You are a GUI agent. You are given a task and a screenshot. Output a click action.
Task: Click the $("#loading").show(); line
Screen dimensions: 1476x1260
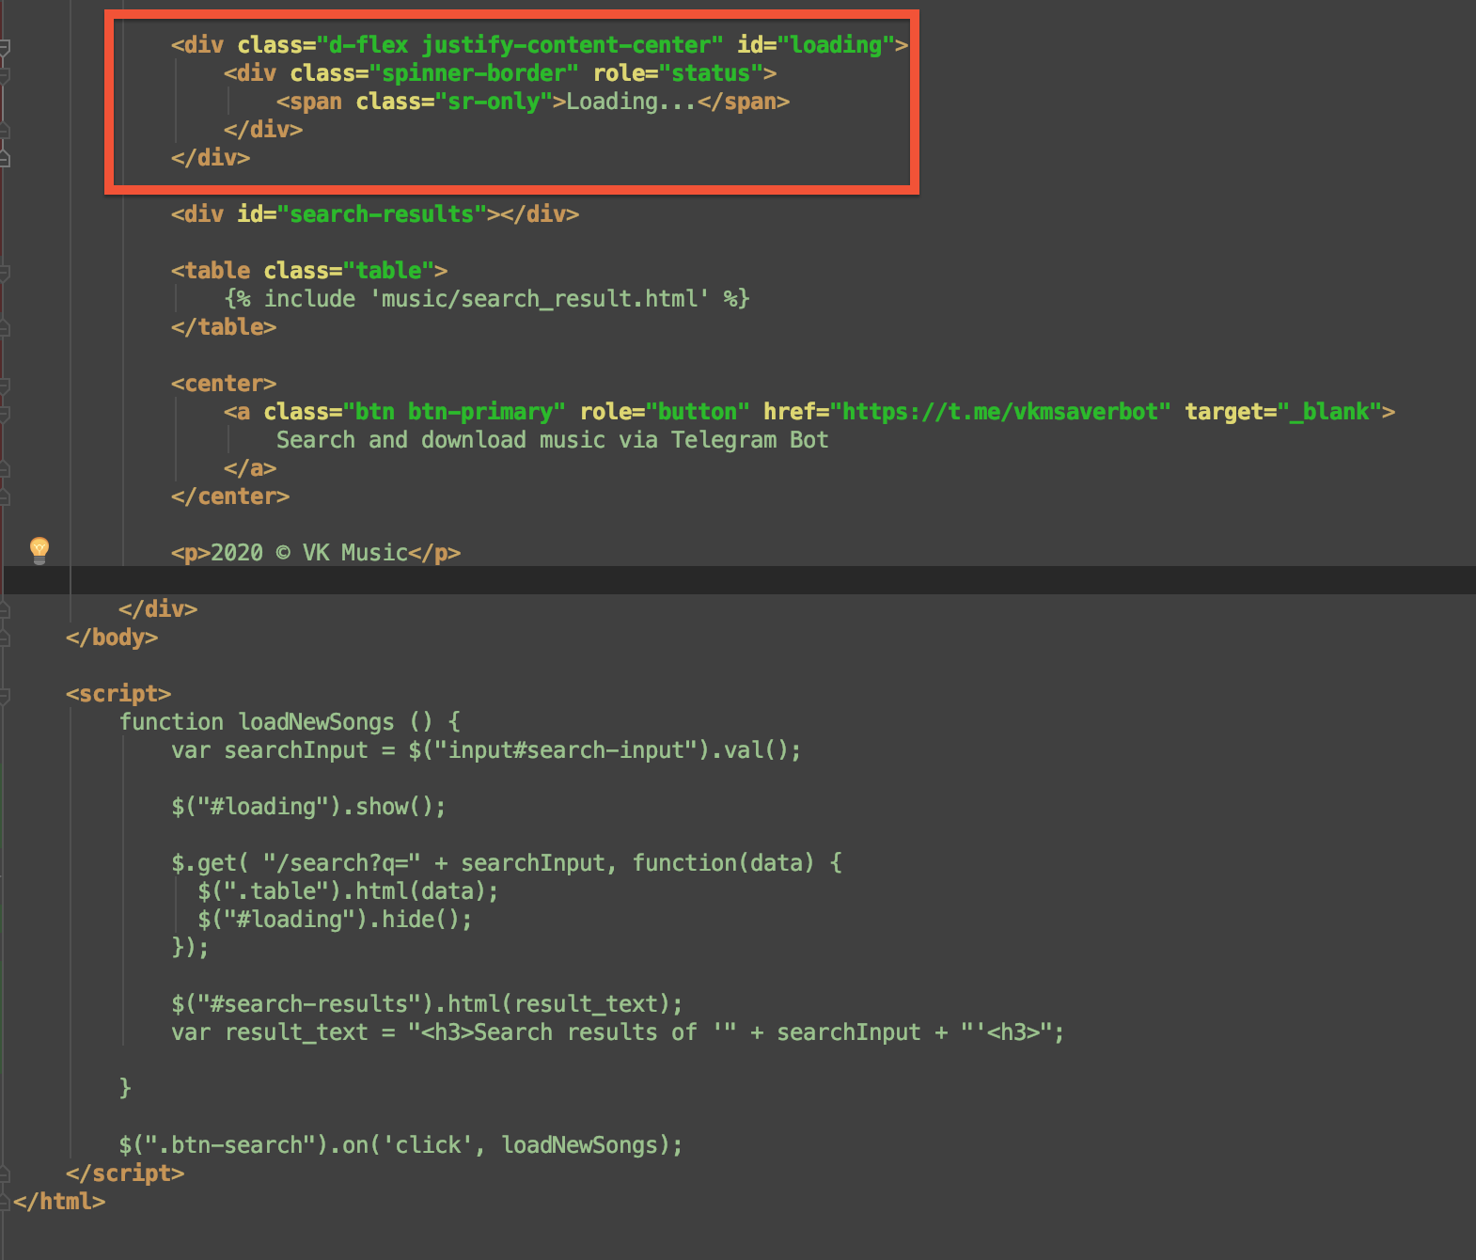(x=309, y=807)
